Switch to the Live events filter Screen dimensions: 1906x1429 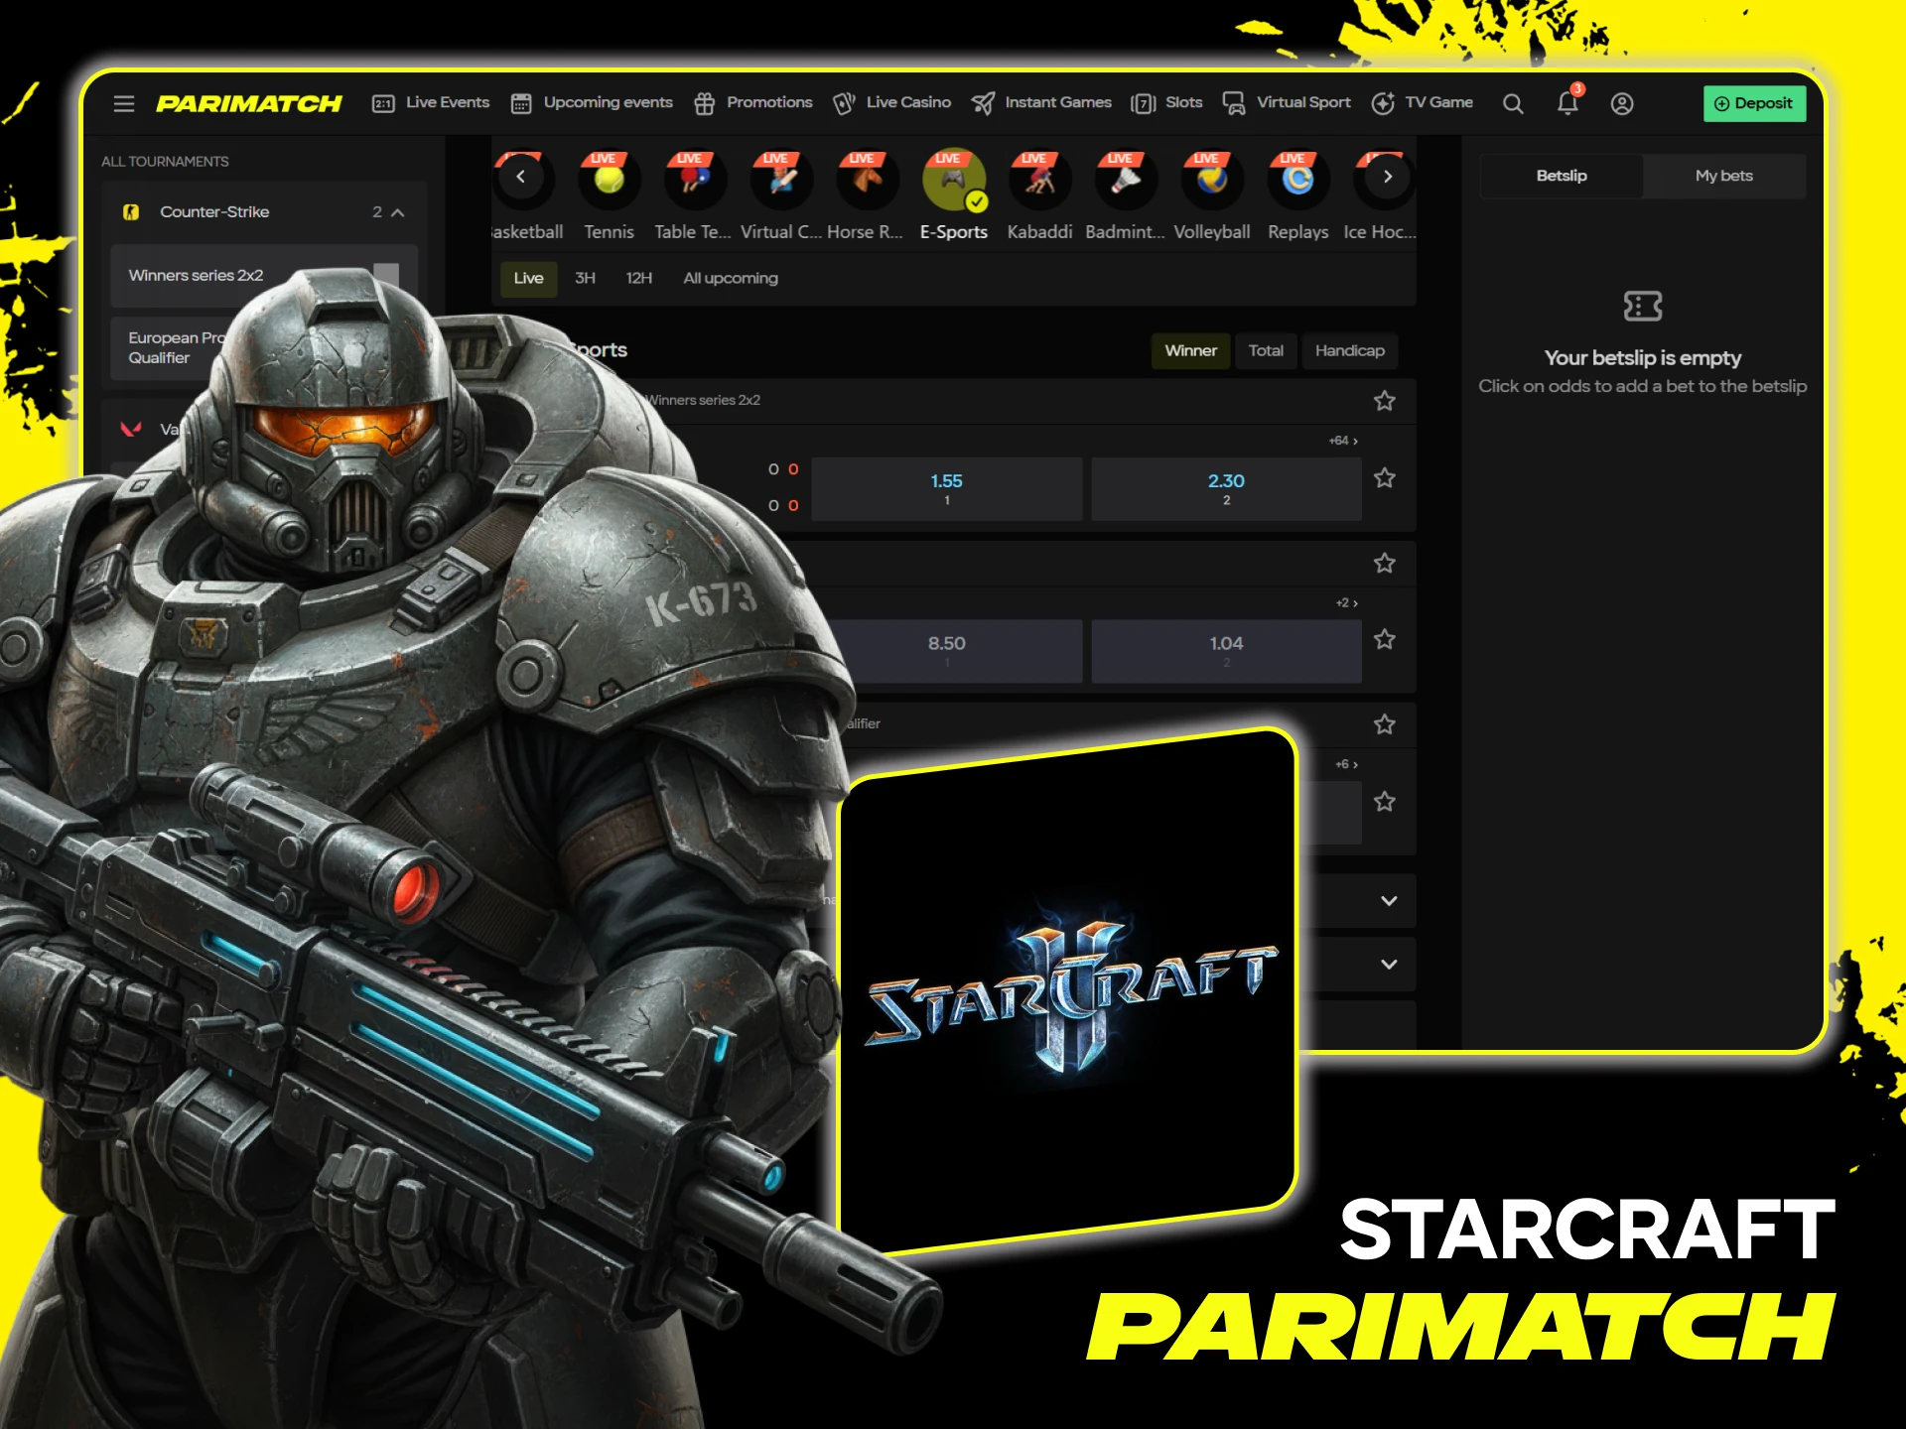[527, 278]
